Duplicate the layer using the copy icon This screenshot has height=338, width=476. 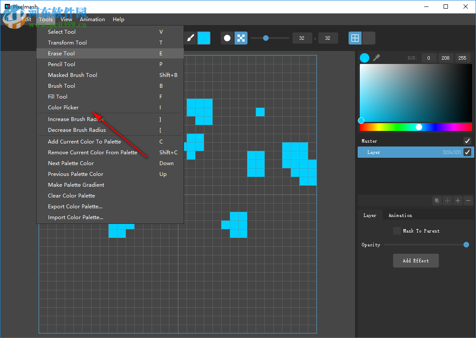tap(437, 200)
